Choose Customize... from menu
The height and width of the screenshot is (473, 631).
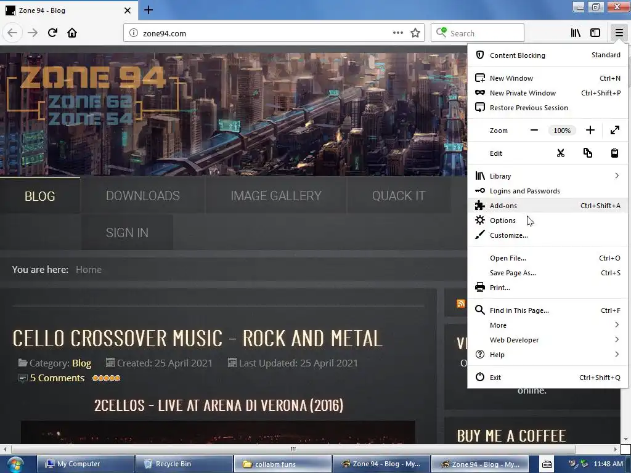point(547,235)
